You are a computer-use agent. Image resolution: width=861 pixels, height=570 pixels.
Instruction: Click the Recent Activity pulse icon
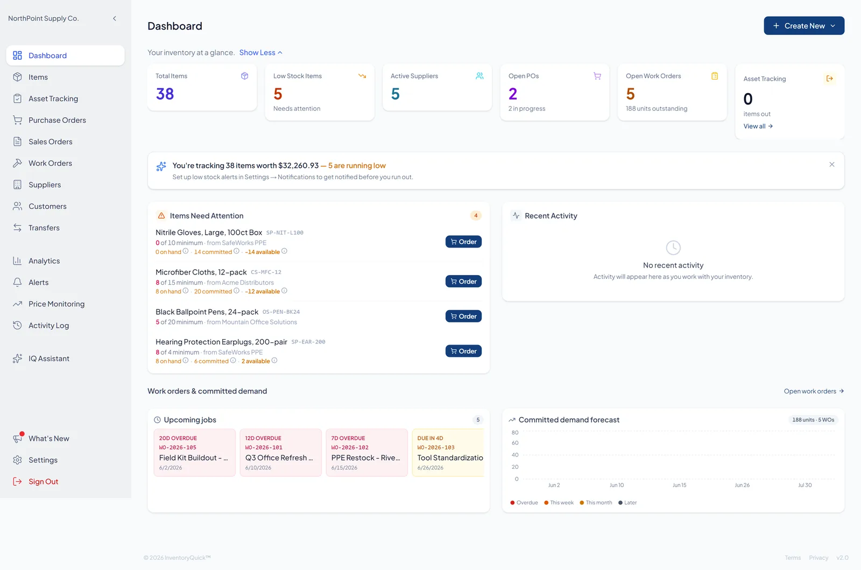click(x=516, y=215)
